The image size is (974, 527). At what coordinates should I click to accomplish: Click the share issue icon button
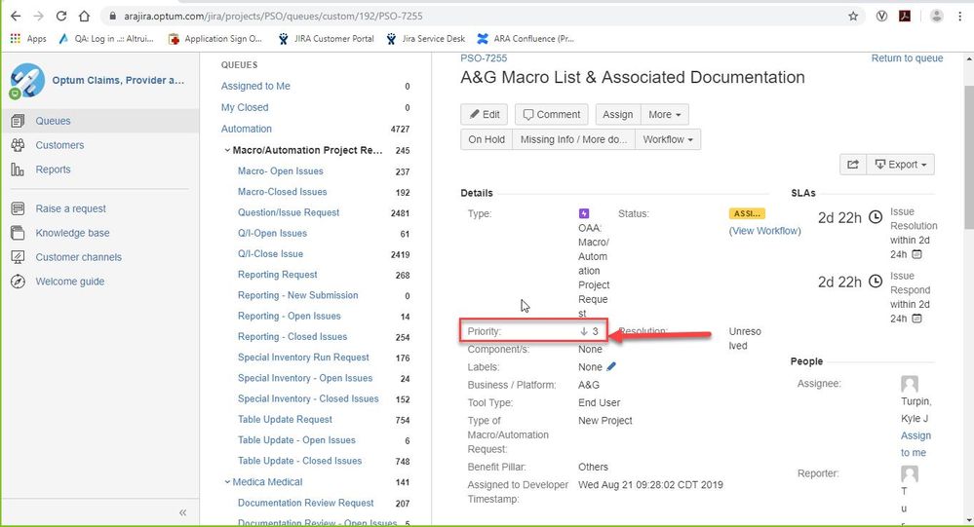coord(853,165)
